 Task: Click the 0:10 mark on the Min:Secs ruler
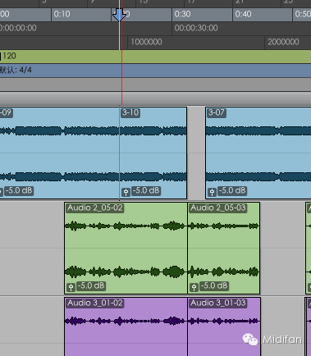(62, 14)
